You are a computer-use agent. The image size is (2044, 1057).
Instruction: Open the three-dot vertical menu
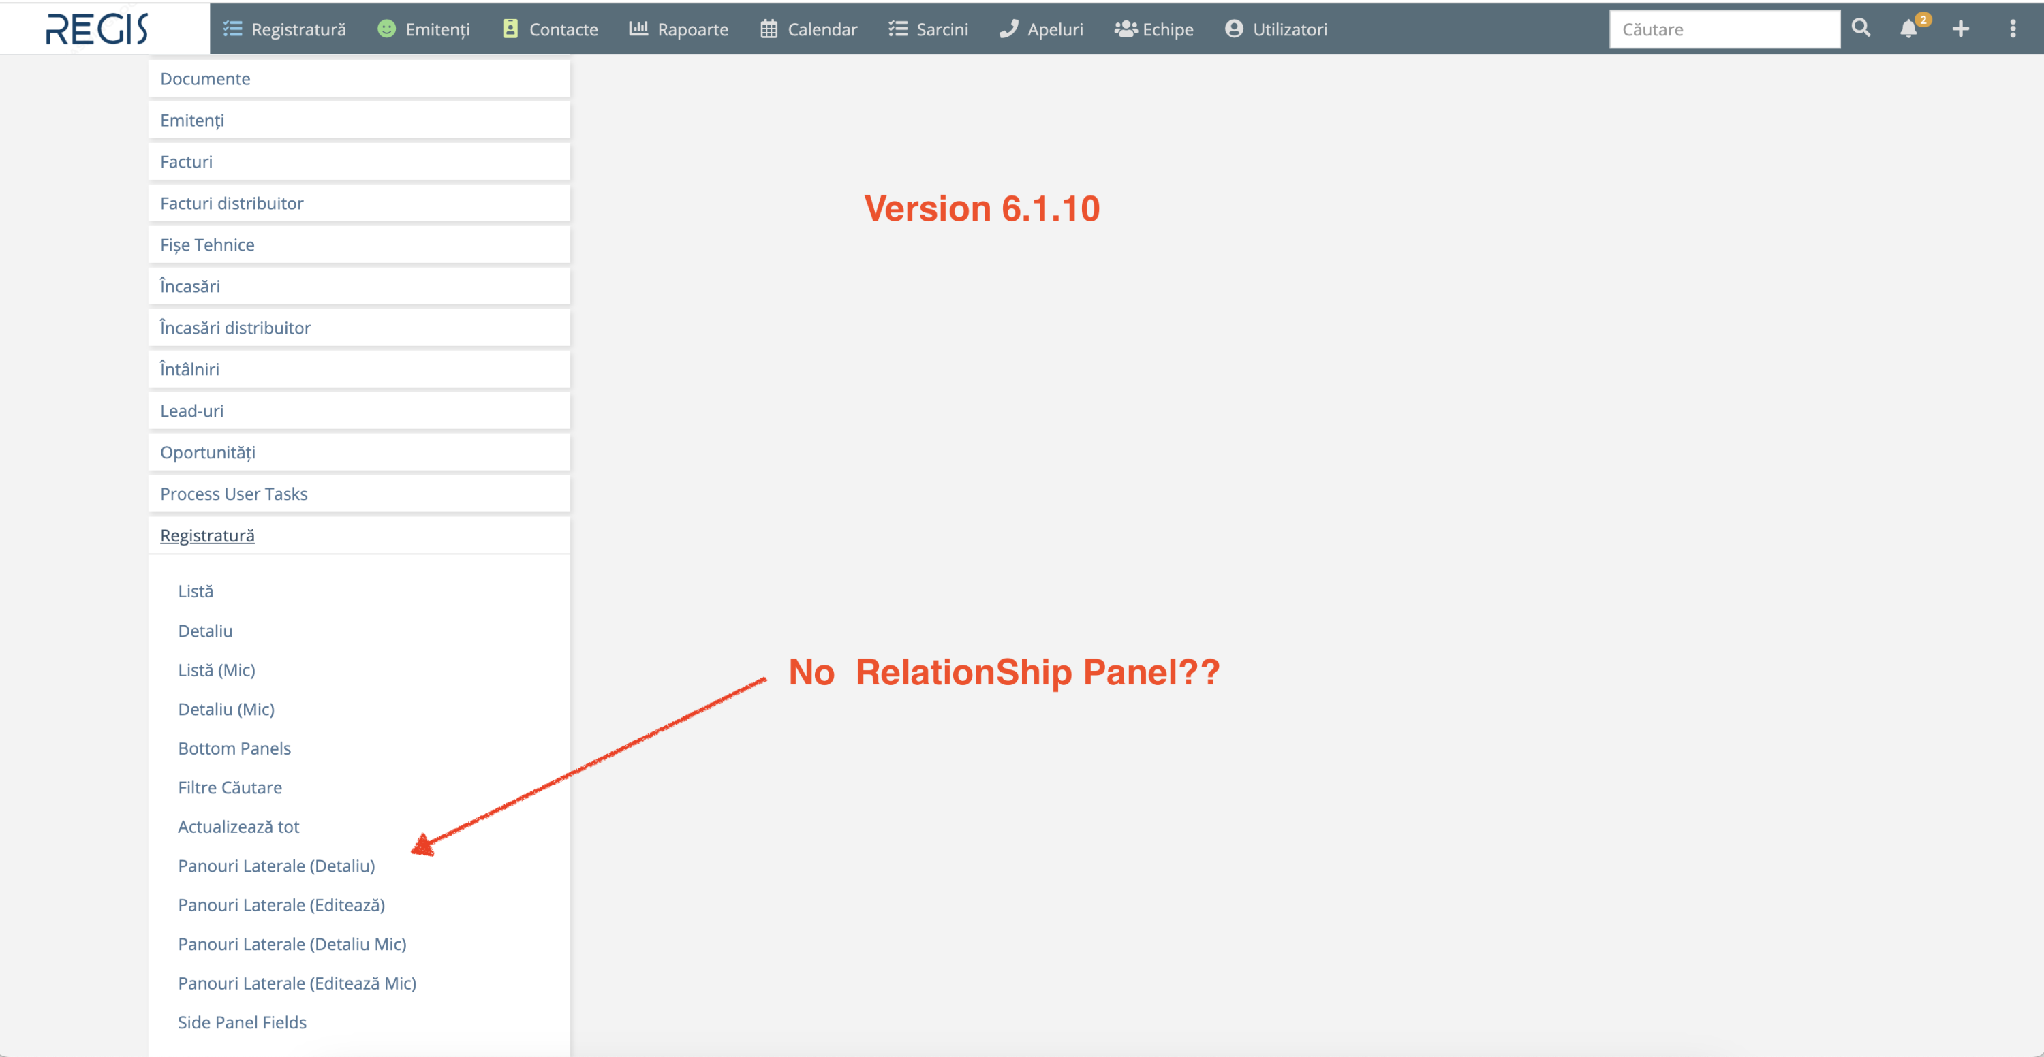point(2012,29)
